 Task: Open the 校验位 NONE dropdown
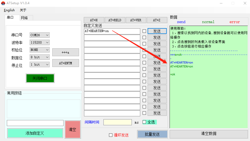(x=39, y=50)
